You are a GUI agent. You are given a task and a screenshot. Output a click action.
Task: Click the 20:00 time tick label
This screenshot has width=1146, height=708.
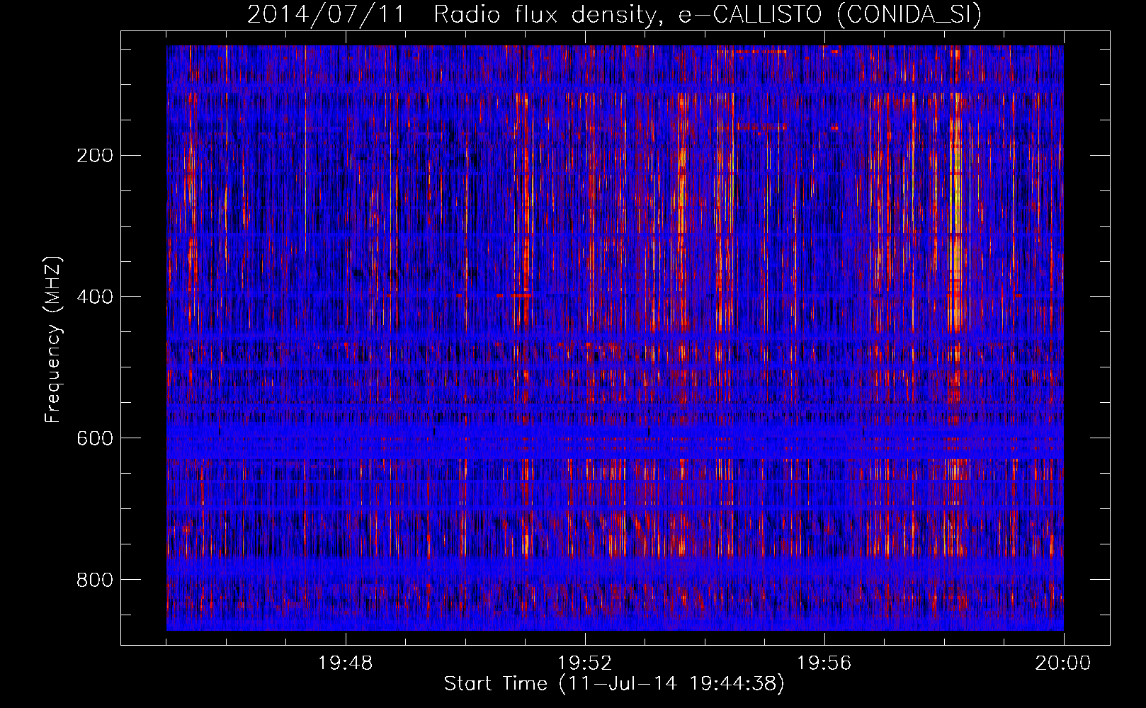click(x=1063, y=663)
